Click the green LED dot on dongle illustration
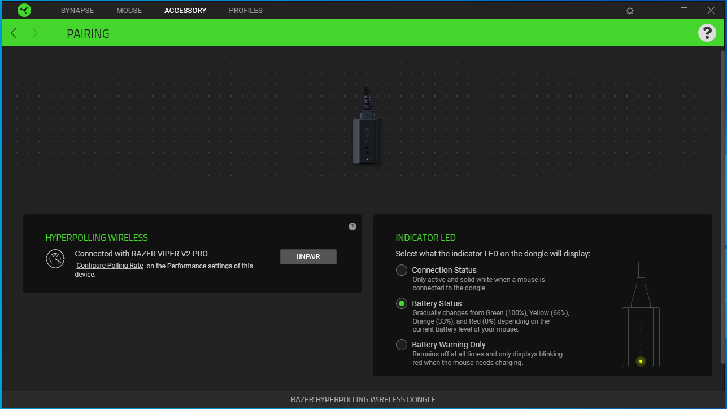This screenshot has height=409, width=727. coord(366,160)
